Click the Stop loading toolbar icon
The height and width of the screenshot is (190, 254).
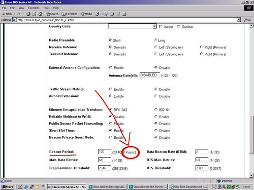[x=28, y=14]
